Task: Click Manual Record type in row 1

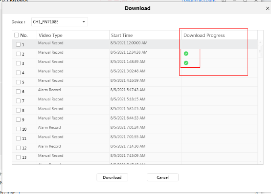Action: tap(51, 43)
